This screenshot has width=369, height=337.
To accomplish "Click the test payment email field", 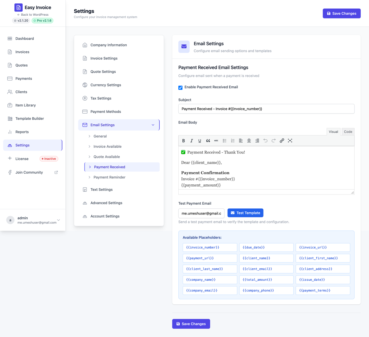I will point(201,213).
